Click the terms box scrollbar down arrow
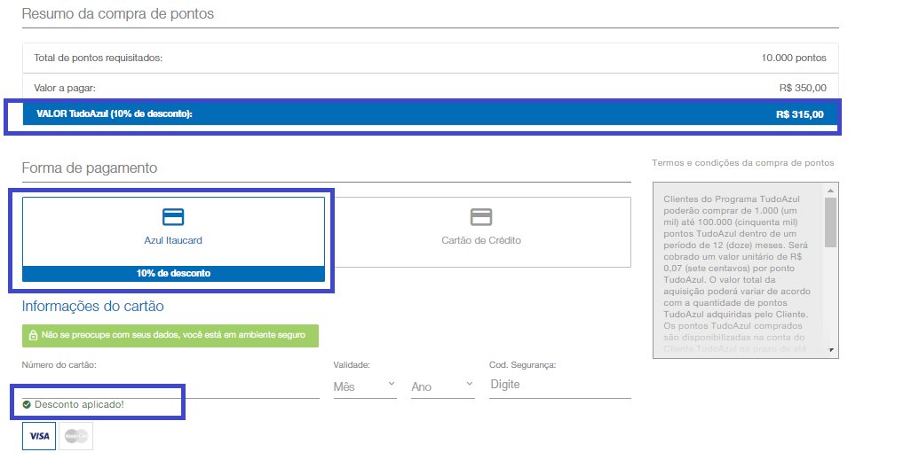The height and width of the screenshot is (460, 911). pos(830,350)
